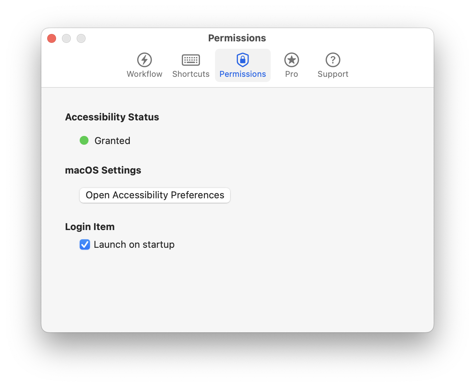
Task: Click the Shortcuts keyboard icon
Action: pos(191,60)
